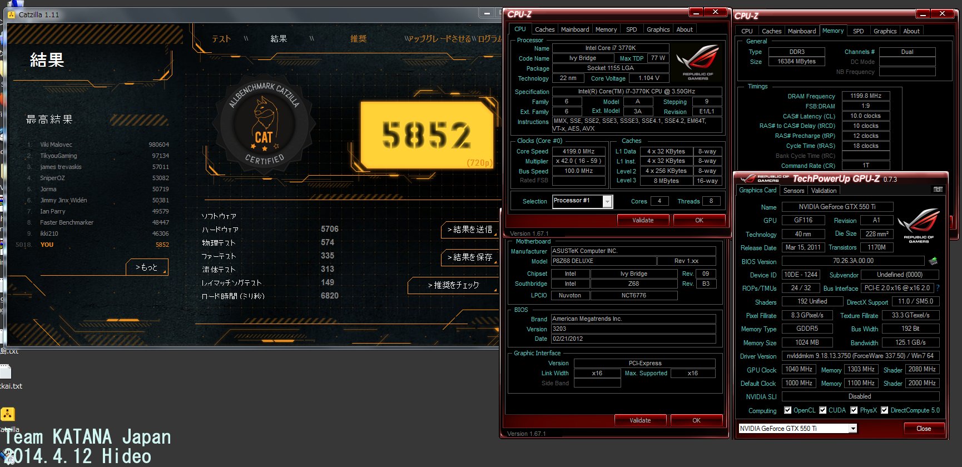Viewport: 962px width, 467px height.
Task: Click the BIOS Version field 70.26.3A.00.00
Action: coord(853,261)
